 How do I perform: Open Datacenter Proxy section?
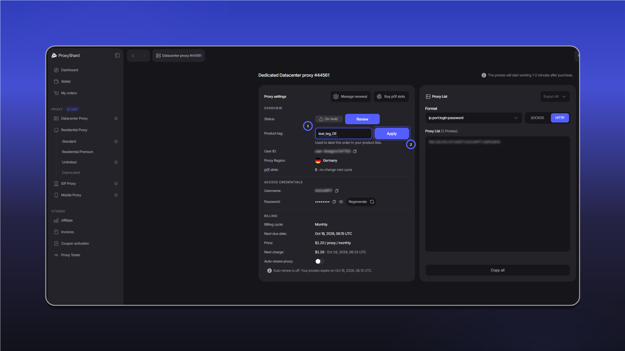tap(74, 119)
